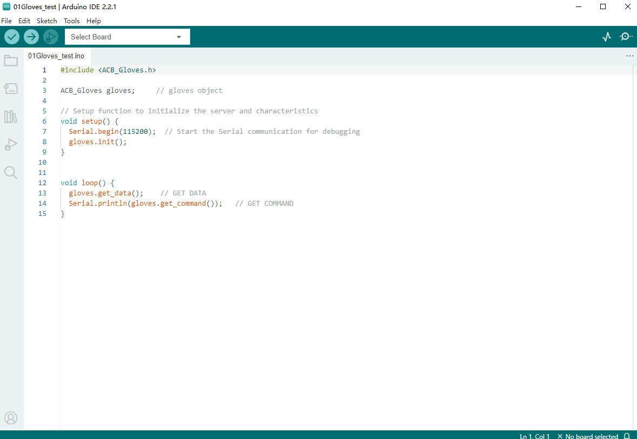Start debugging with the Debug button
Screen dimensions: 637x439
point(51,37)
